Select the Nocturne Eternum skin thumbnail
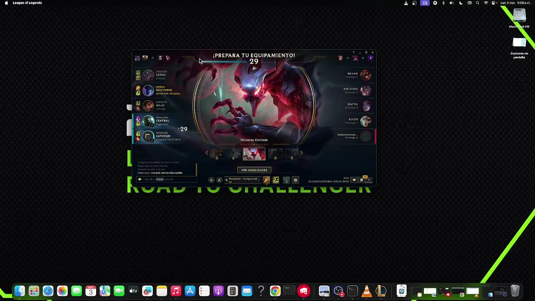Viewport: 535px width, 301px height. [x=254, y=154]
